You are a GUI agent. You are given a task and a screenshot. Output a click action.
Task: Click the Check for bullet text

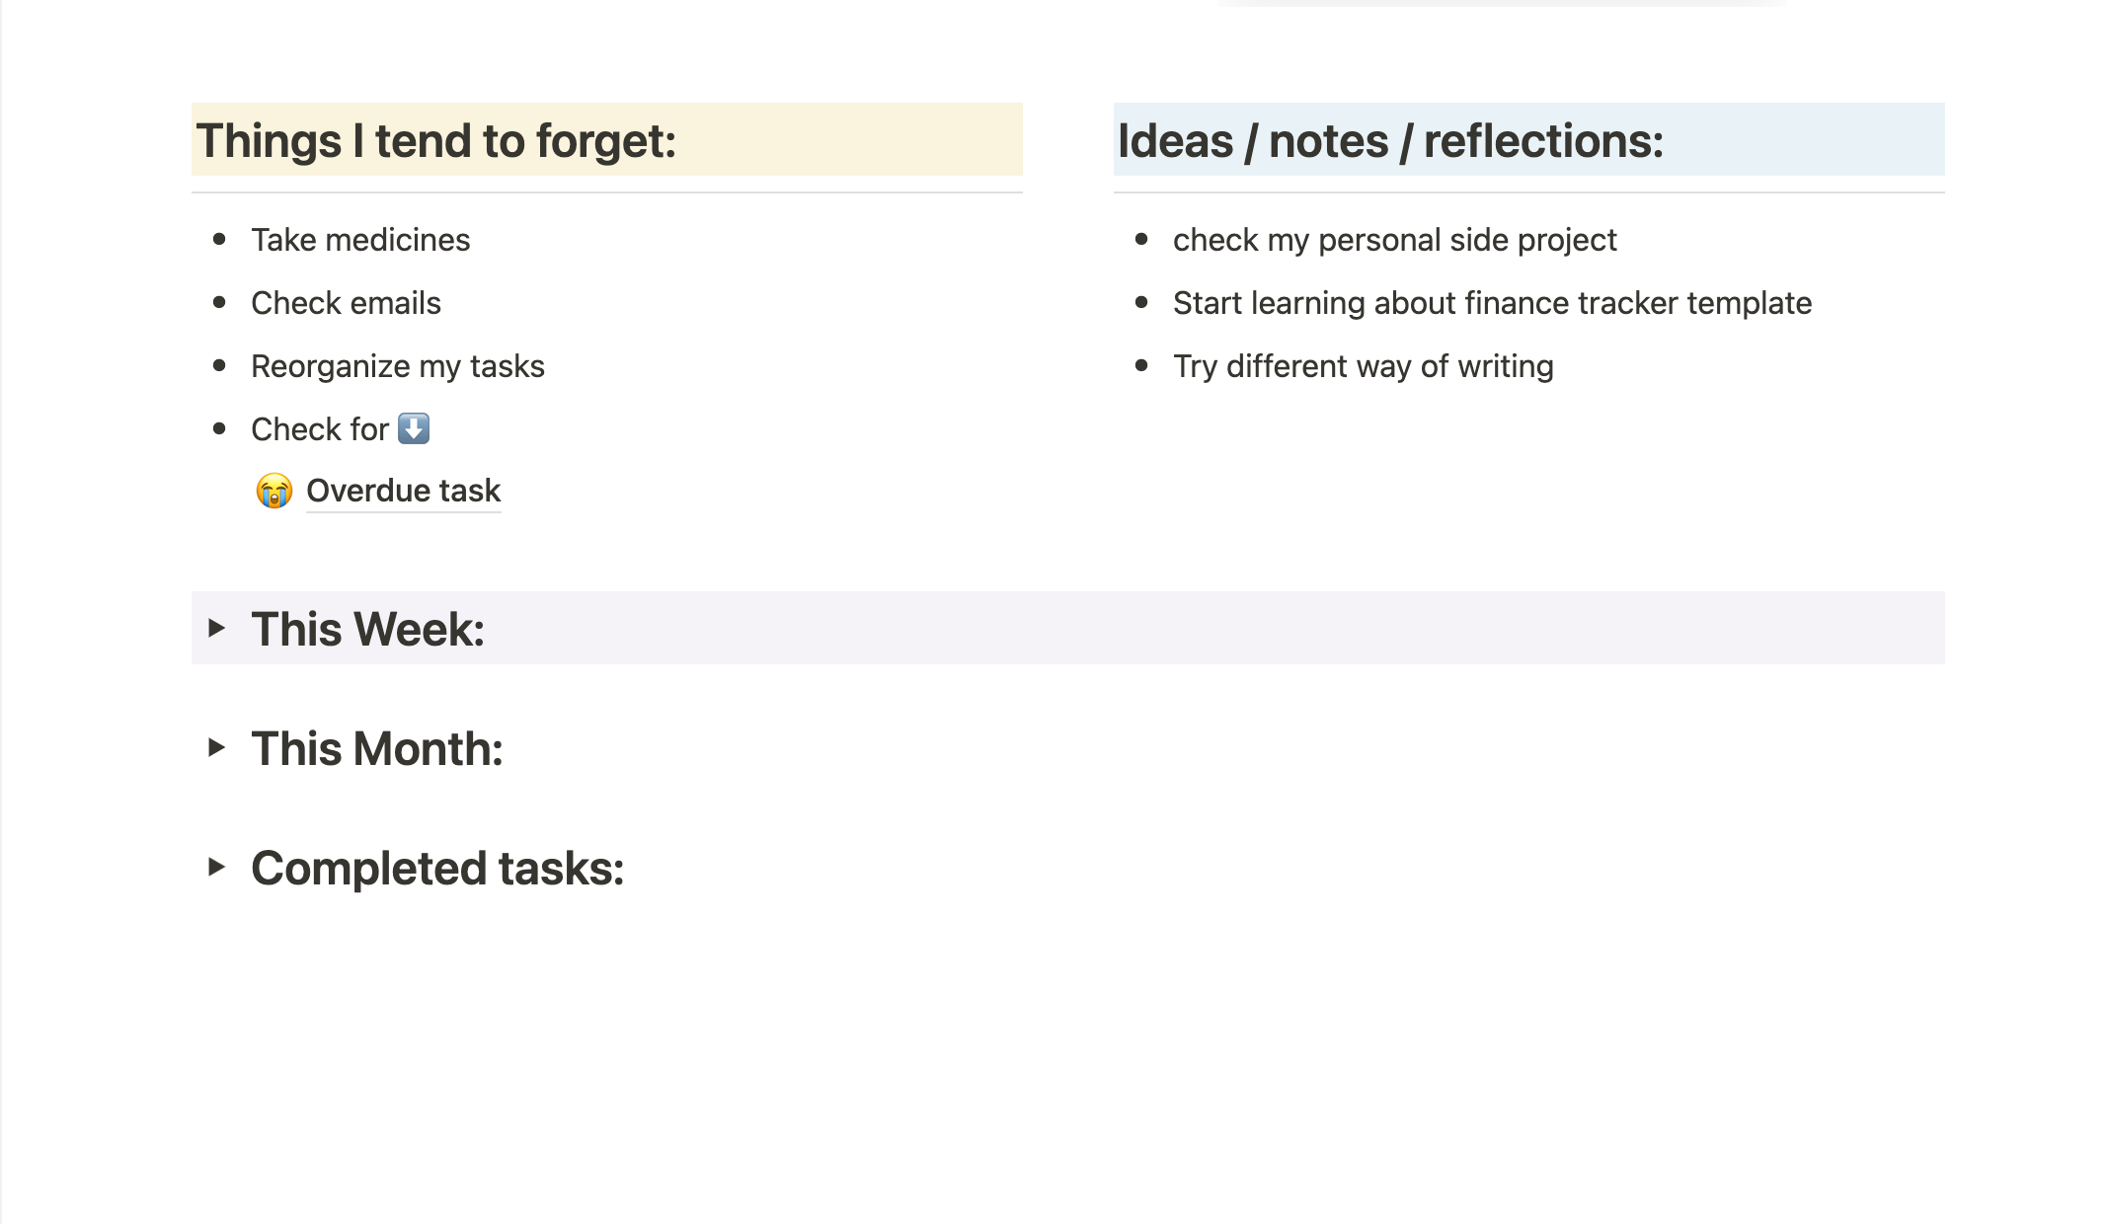click(x=320, y=429)
